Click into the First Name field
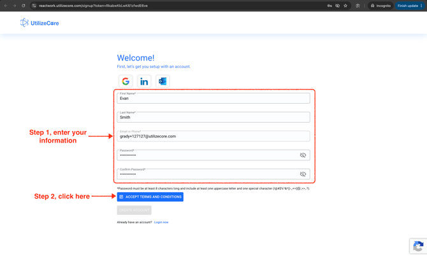 coord(213,98)
